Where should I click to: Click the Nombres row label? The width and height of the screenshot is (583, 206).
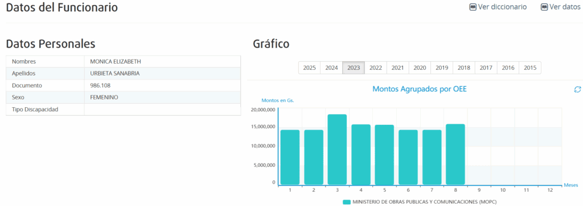(24, 61)
